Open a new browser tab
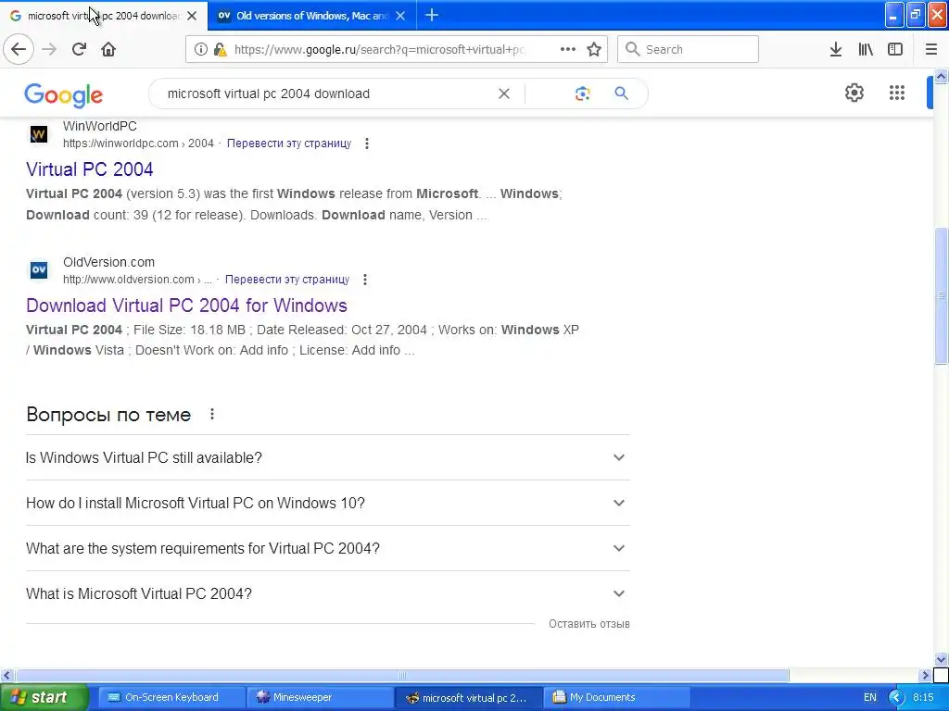This screenshot has width=949, height=711. (x=432, y=15)
